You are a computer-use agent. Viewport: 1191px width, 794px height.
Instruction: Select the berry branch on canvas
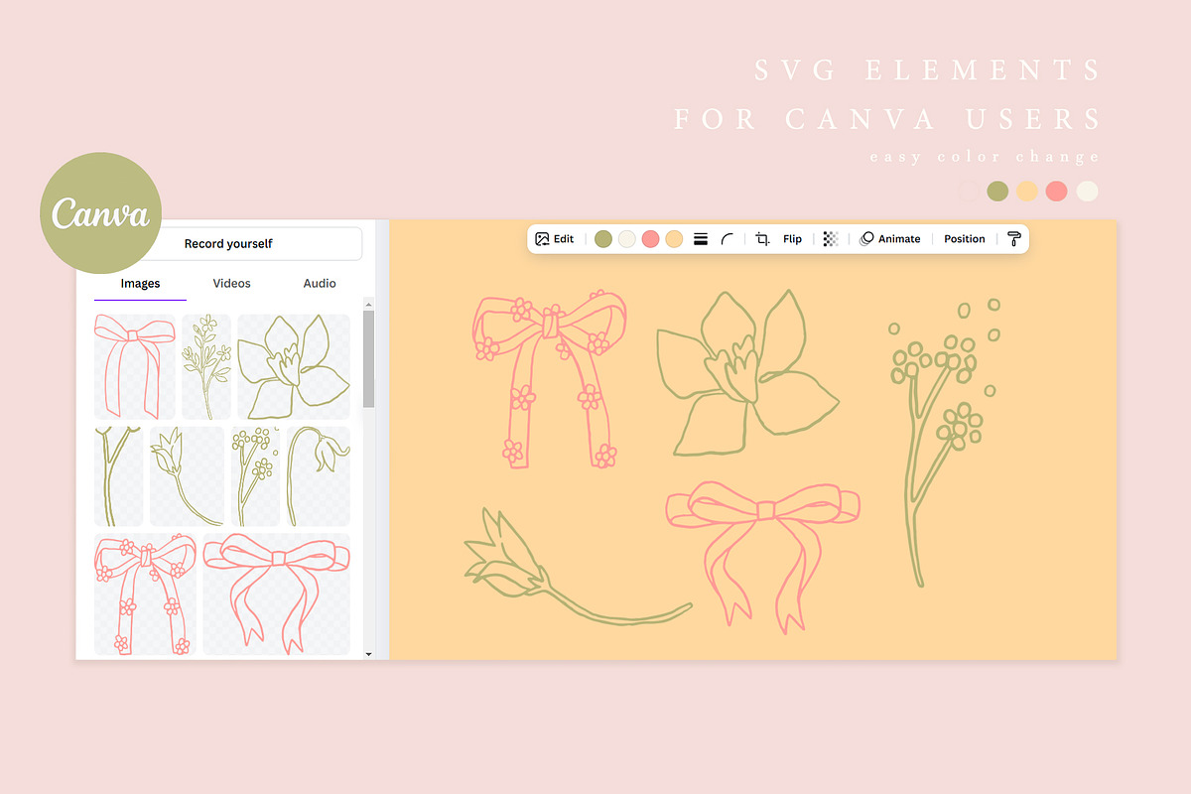click(943, 442)
